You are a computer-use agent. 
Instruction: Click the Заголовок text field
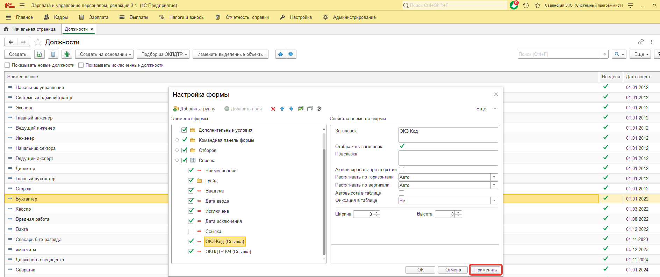448,134
